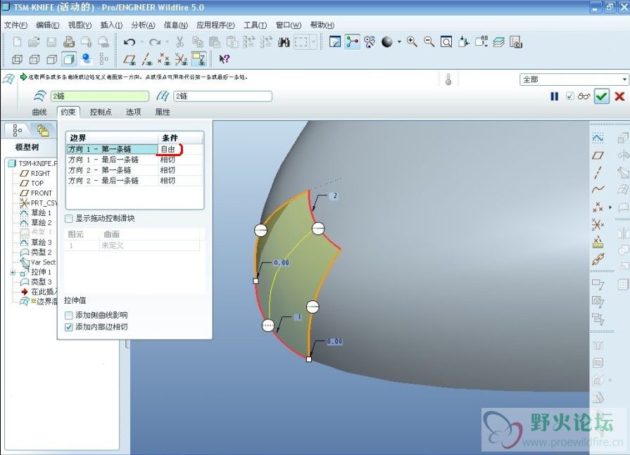Viewport: 630px width, 455px height.
Task: Enable 添加侧曲线影响 checkbox
Action: (x=69, y=315)
